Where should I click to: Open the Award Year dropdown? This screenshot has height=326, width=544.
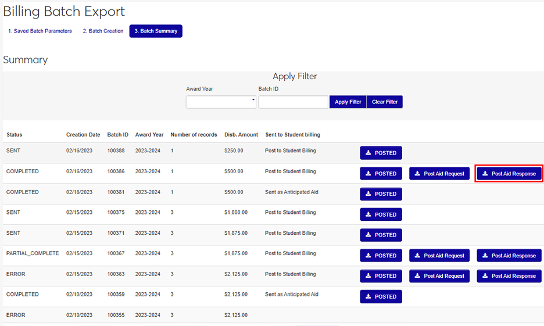(221, 102)
